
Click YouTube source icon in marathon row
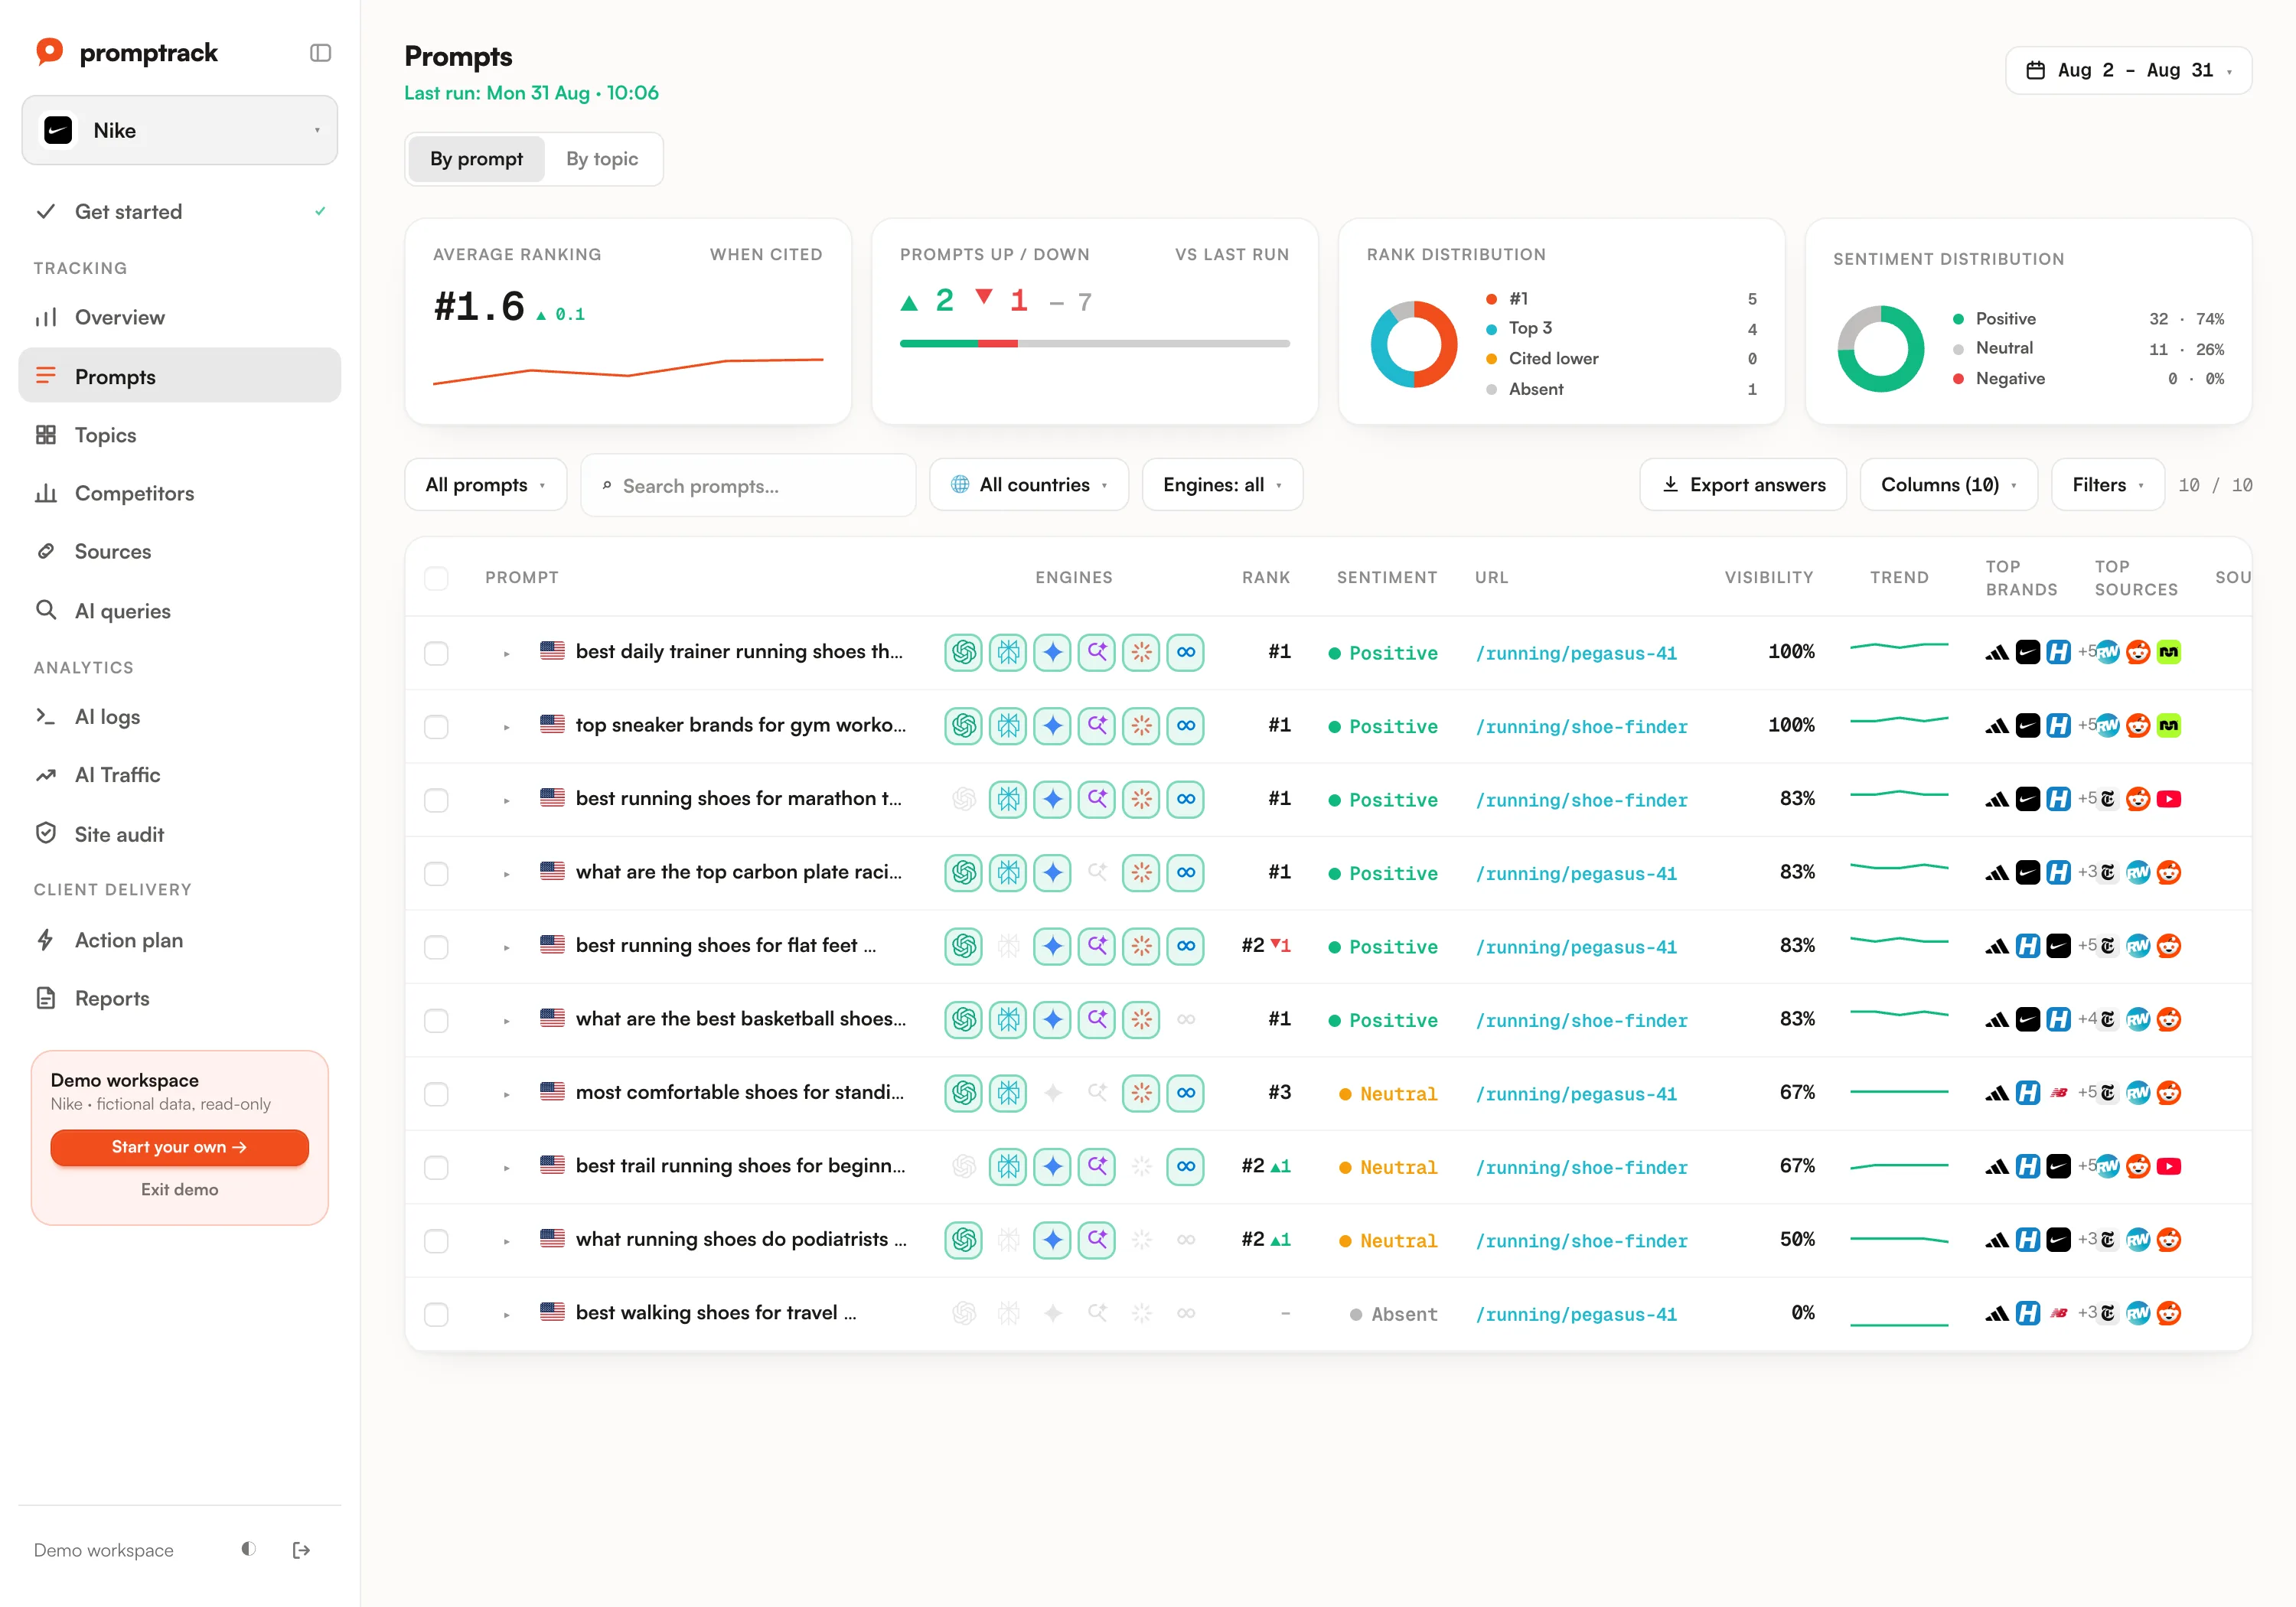(2169, 799)
